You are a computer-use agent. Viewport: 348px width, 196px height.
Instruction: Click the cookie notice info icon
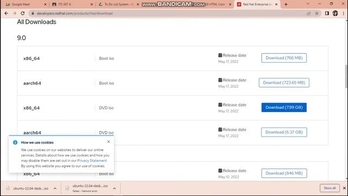[x=15, y=143]
